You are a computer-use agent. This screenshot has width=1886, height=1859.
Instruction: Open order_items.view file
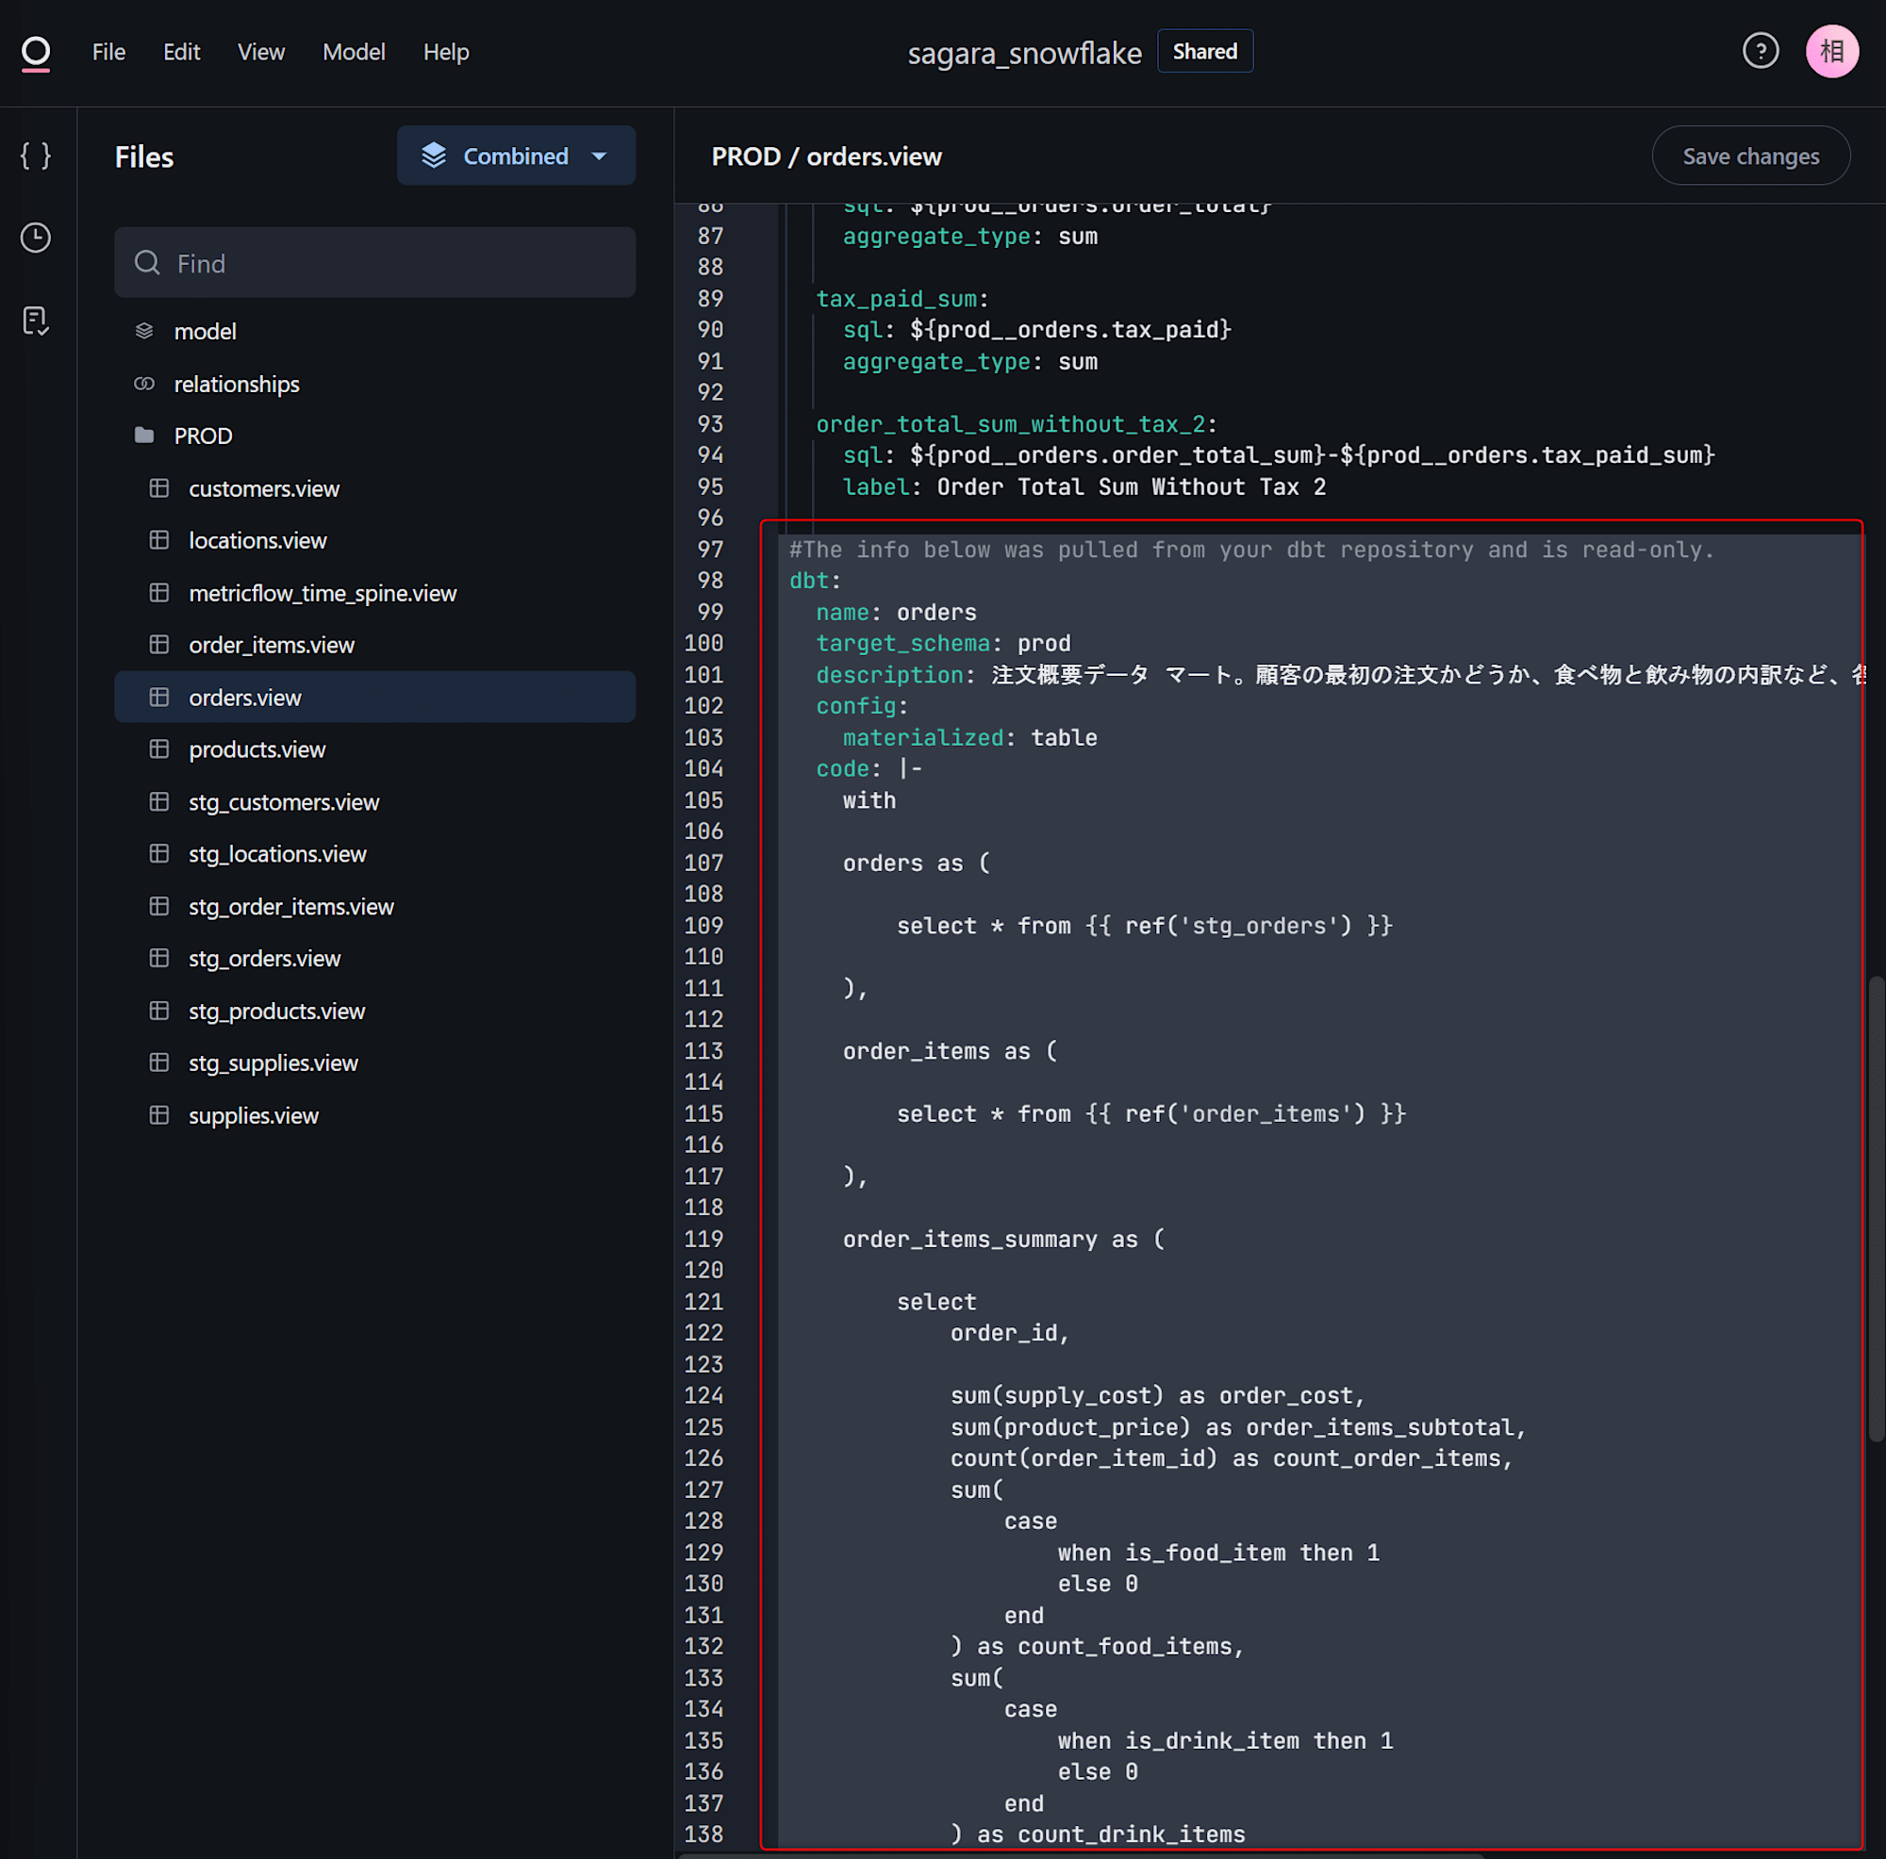(x=375, y=644)
